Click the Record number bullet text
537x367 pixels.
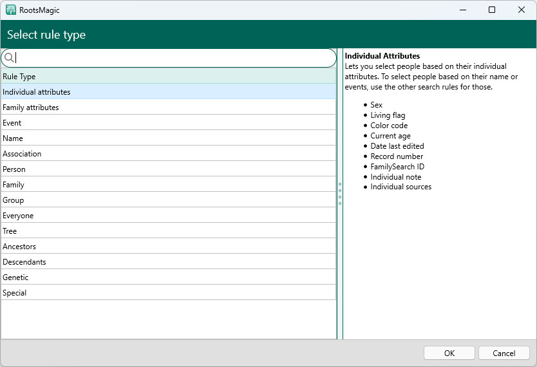(397, 156)
